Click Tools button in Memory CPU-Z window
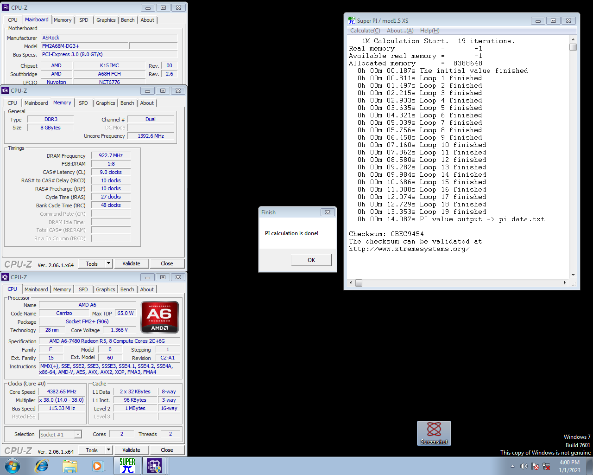The width and height of the screenshot is (593, 475). pyautogui.click(x=92, y=263)
